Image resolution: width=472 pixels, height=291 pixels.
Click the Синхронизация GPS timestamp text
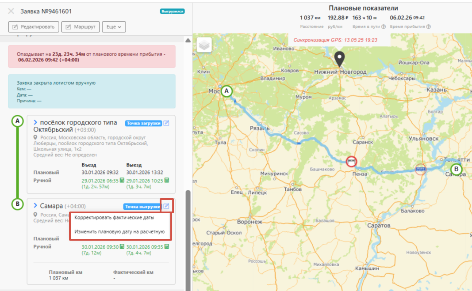coord(335,40)
